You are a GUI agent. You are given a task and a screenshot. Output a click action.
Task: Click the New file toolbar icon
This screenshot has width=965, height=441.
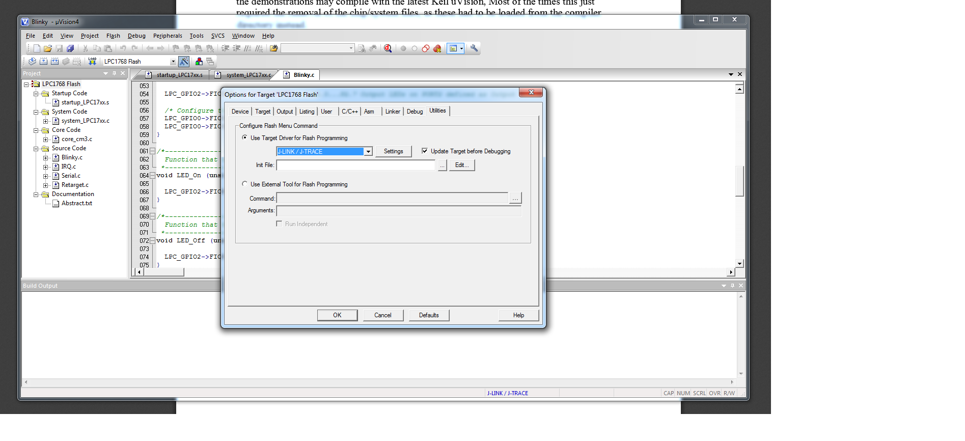(37, 48)
